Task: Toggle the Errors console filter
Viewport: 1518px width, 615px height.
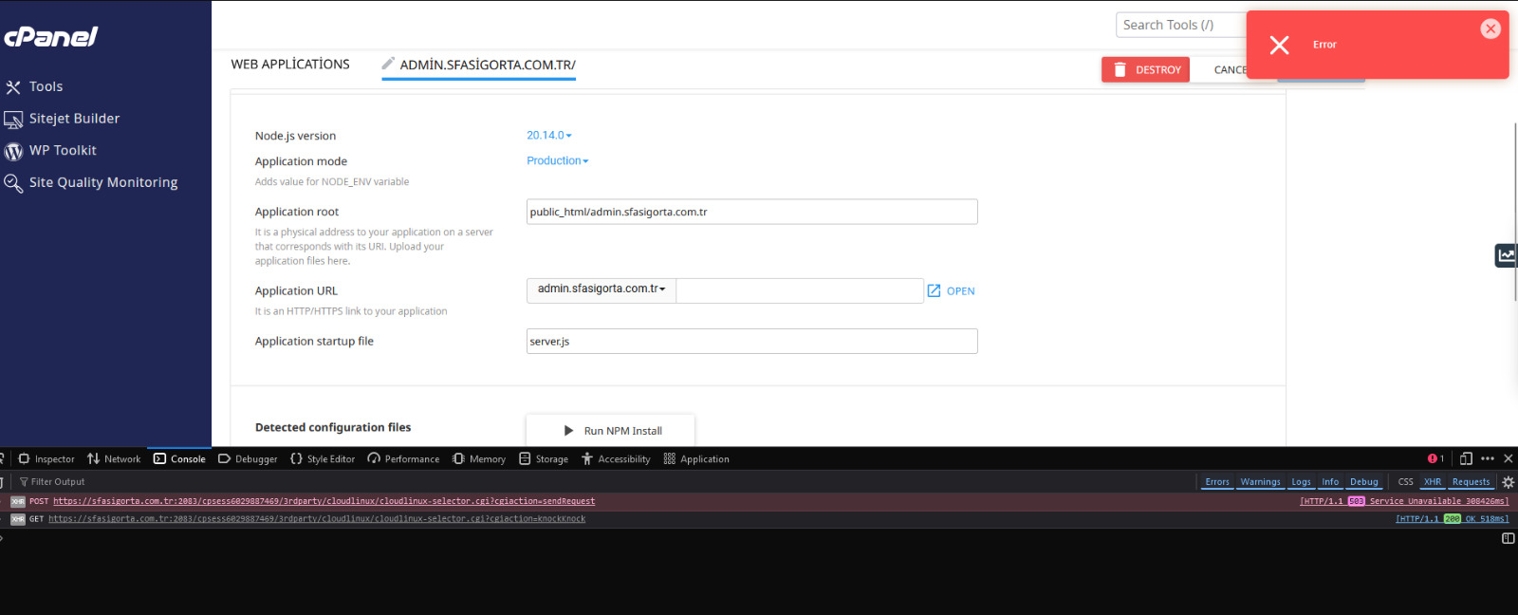Action: click(x=1217, y=482)
